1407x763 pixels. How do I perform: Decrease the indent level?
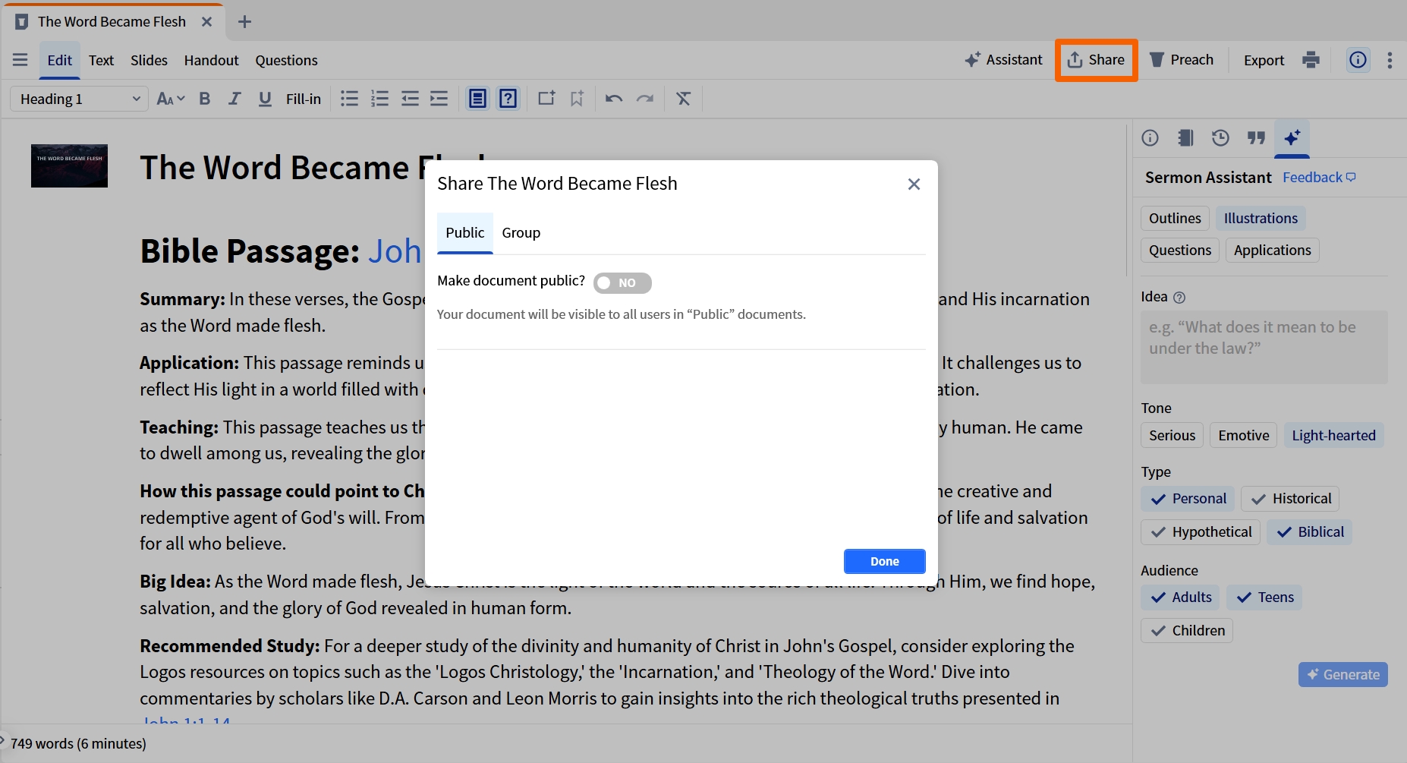click(x=410, y=99)
